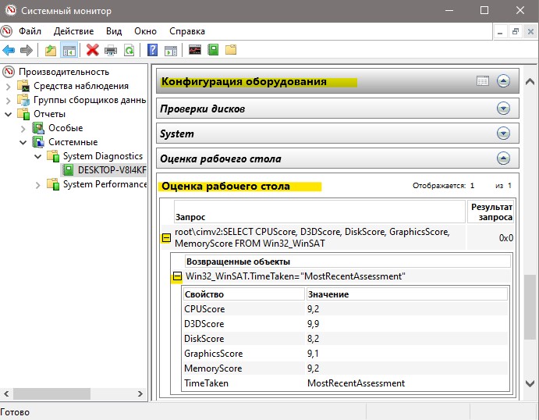The width and height of the screenshot is (539, 420).
Task: Expand the Проверки дисков section
Action: coord(503,109)
